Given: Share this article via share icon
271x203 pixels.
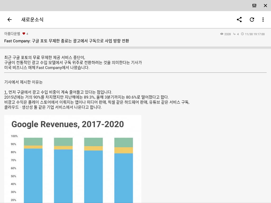Looking at the screenshot, I should [239, 20].
